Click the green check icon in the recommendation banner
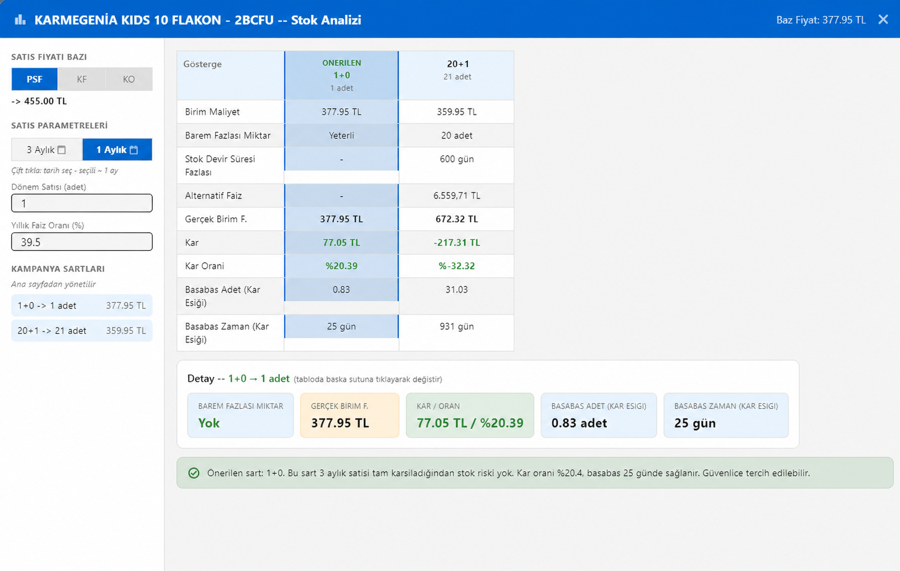The width and height of the screenshot is (900, 571). pyautogui.click(x=194, y=473)
